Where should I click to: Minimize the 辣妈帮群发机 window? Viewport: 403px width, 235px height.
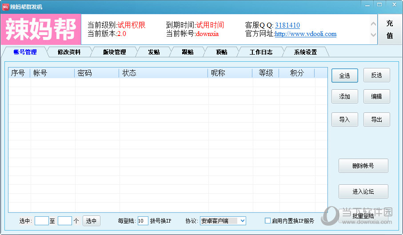(367, 5)
